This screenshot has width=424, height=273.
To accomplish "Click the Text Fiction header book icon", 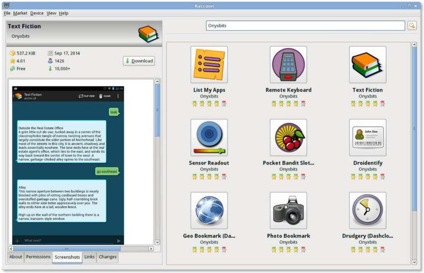I will 148,34.
